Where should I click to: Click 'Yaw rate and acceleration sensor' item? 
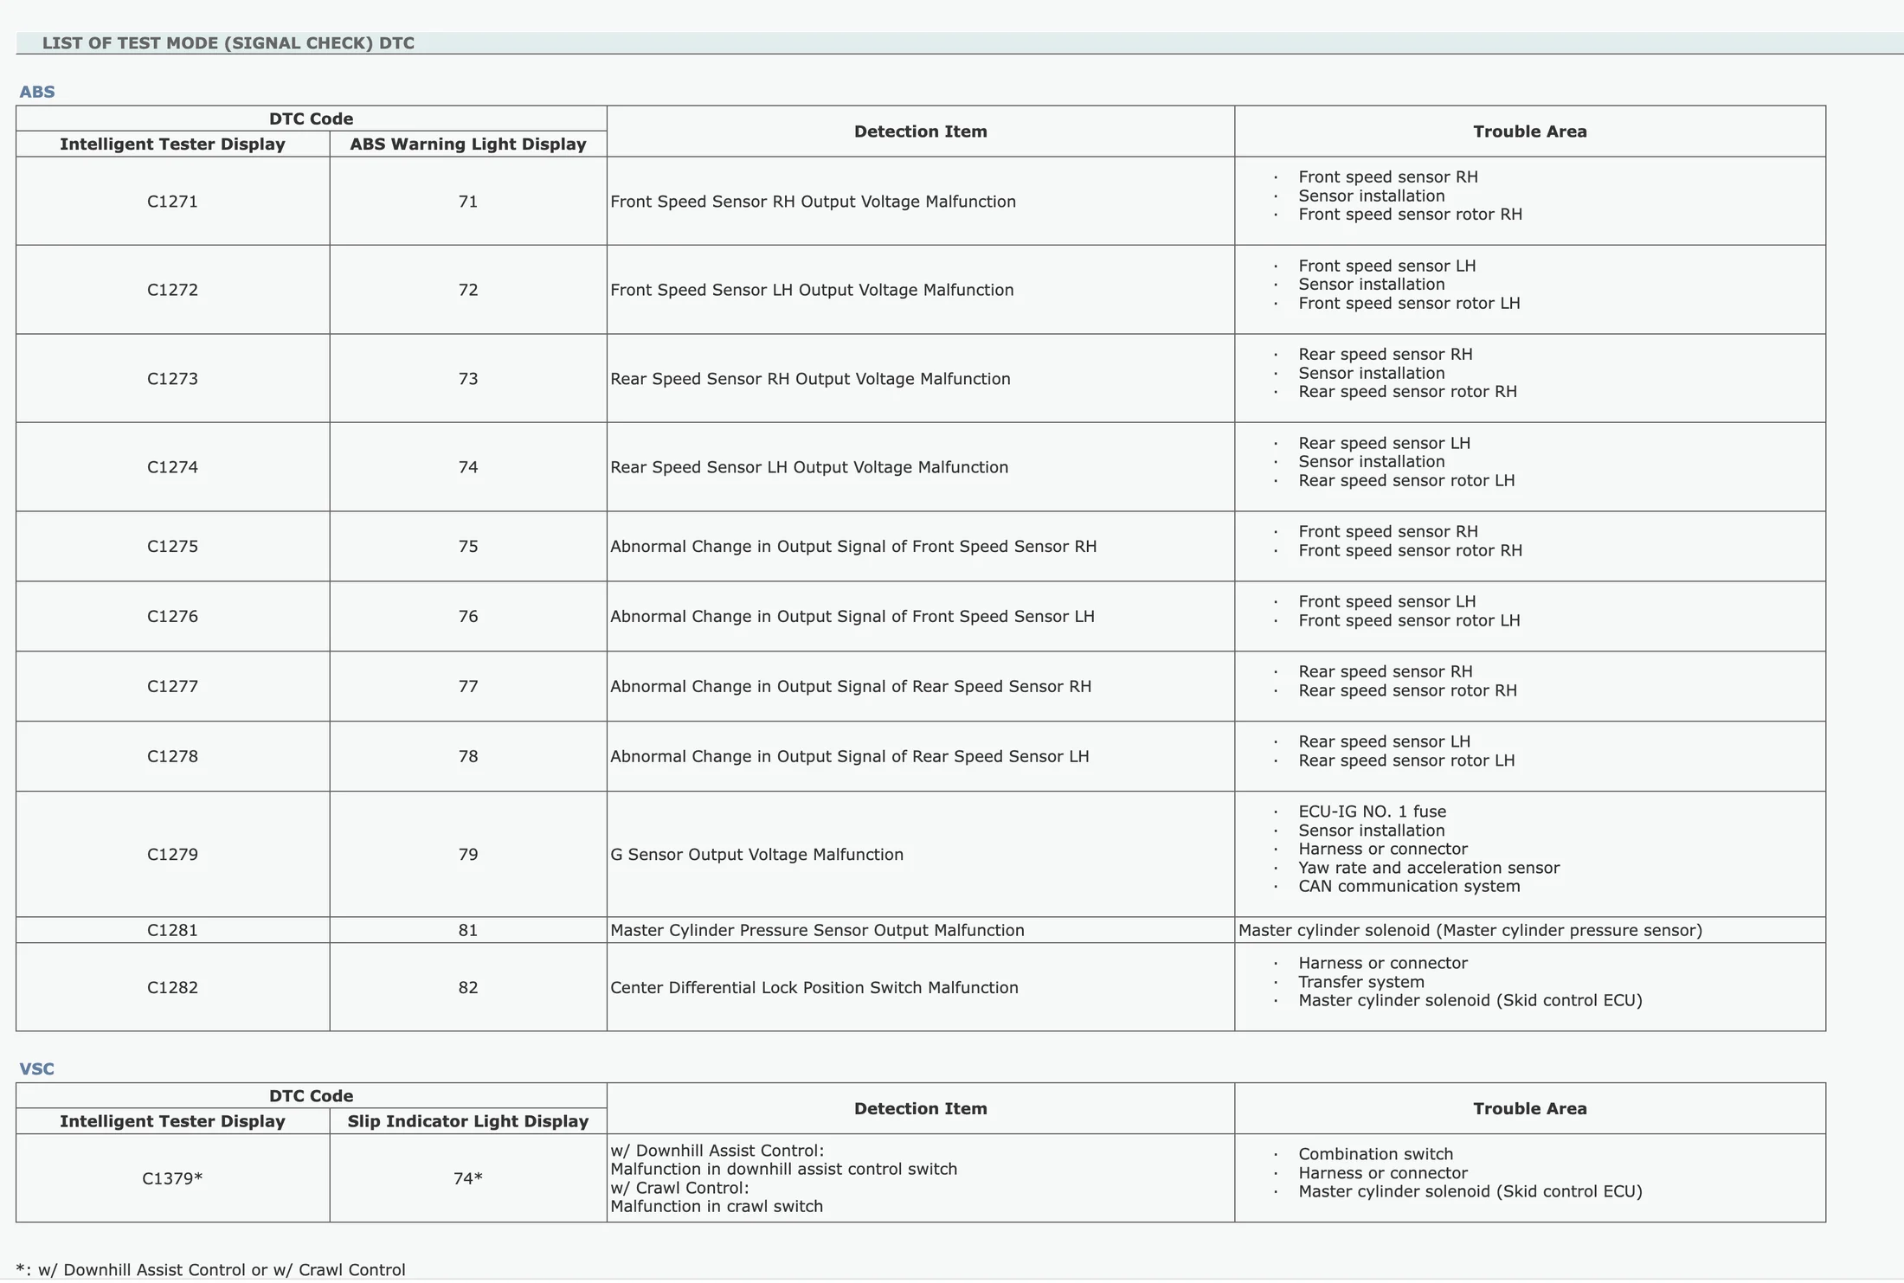click(1429, 868)
